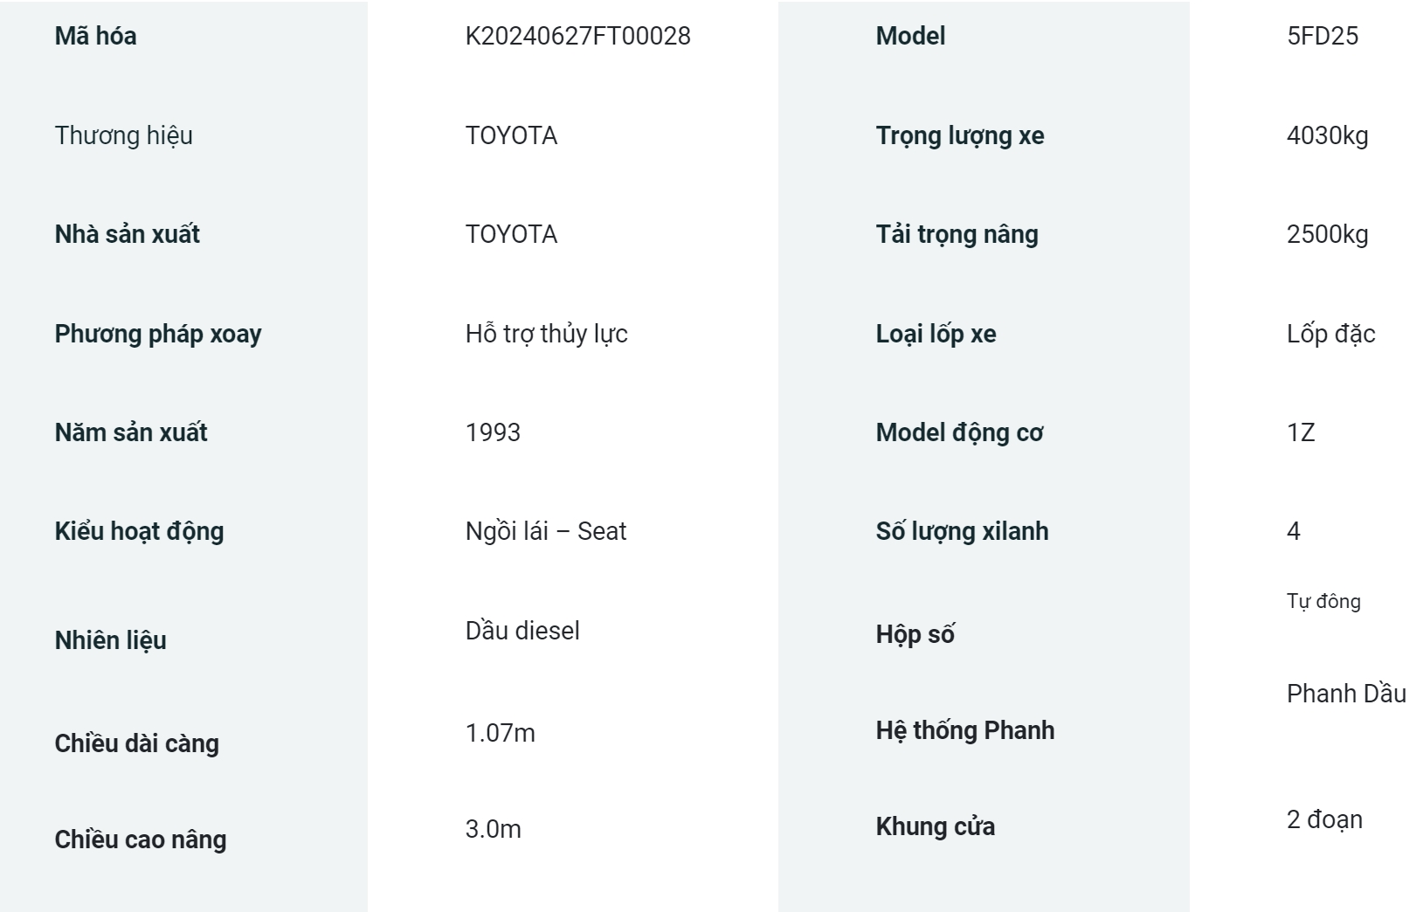This screenshot has width=1423, height=912.
Task: Click the 2 đoạn mast value
Action: 1324,819
